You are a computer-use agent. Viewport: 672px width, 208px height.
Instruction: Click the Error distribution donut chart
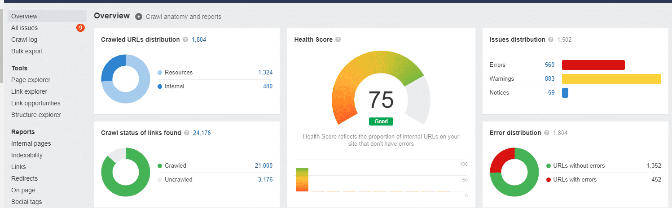point(514,172)
